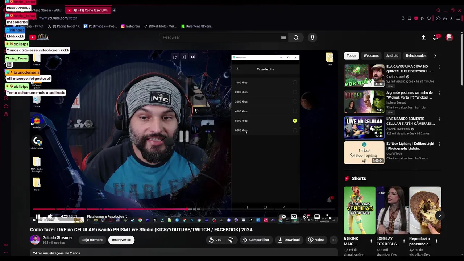Screen dimensions: 464x261
Task: Show more filter chips with right arrow
Action: pos(435,56)
